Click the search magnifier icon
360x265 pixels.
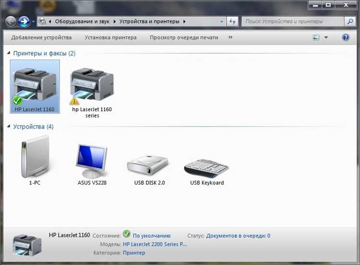point(350,22)
